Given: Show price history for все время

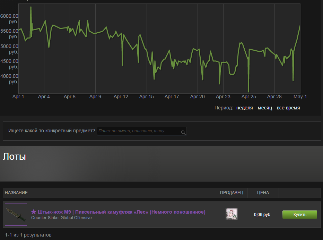Looking at the screenshot, I should click(x=288, y=108).
